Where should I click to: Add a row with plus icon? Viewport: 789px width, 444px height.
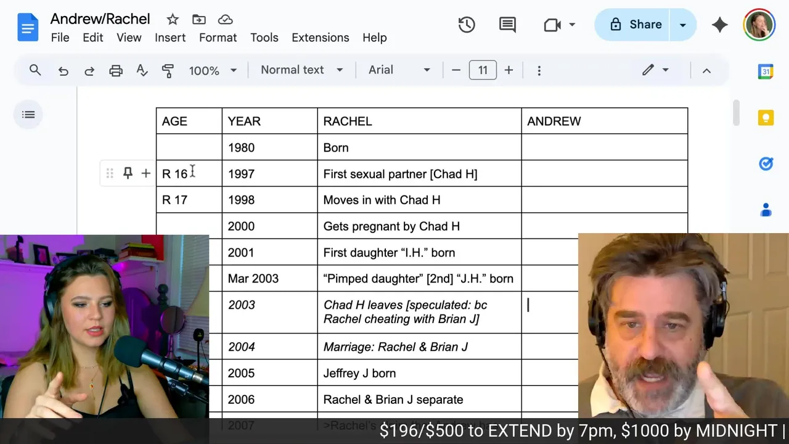(145, 174)
